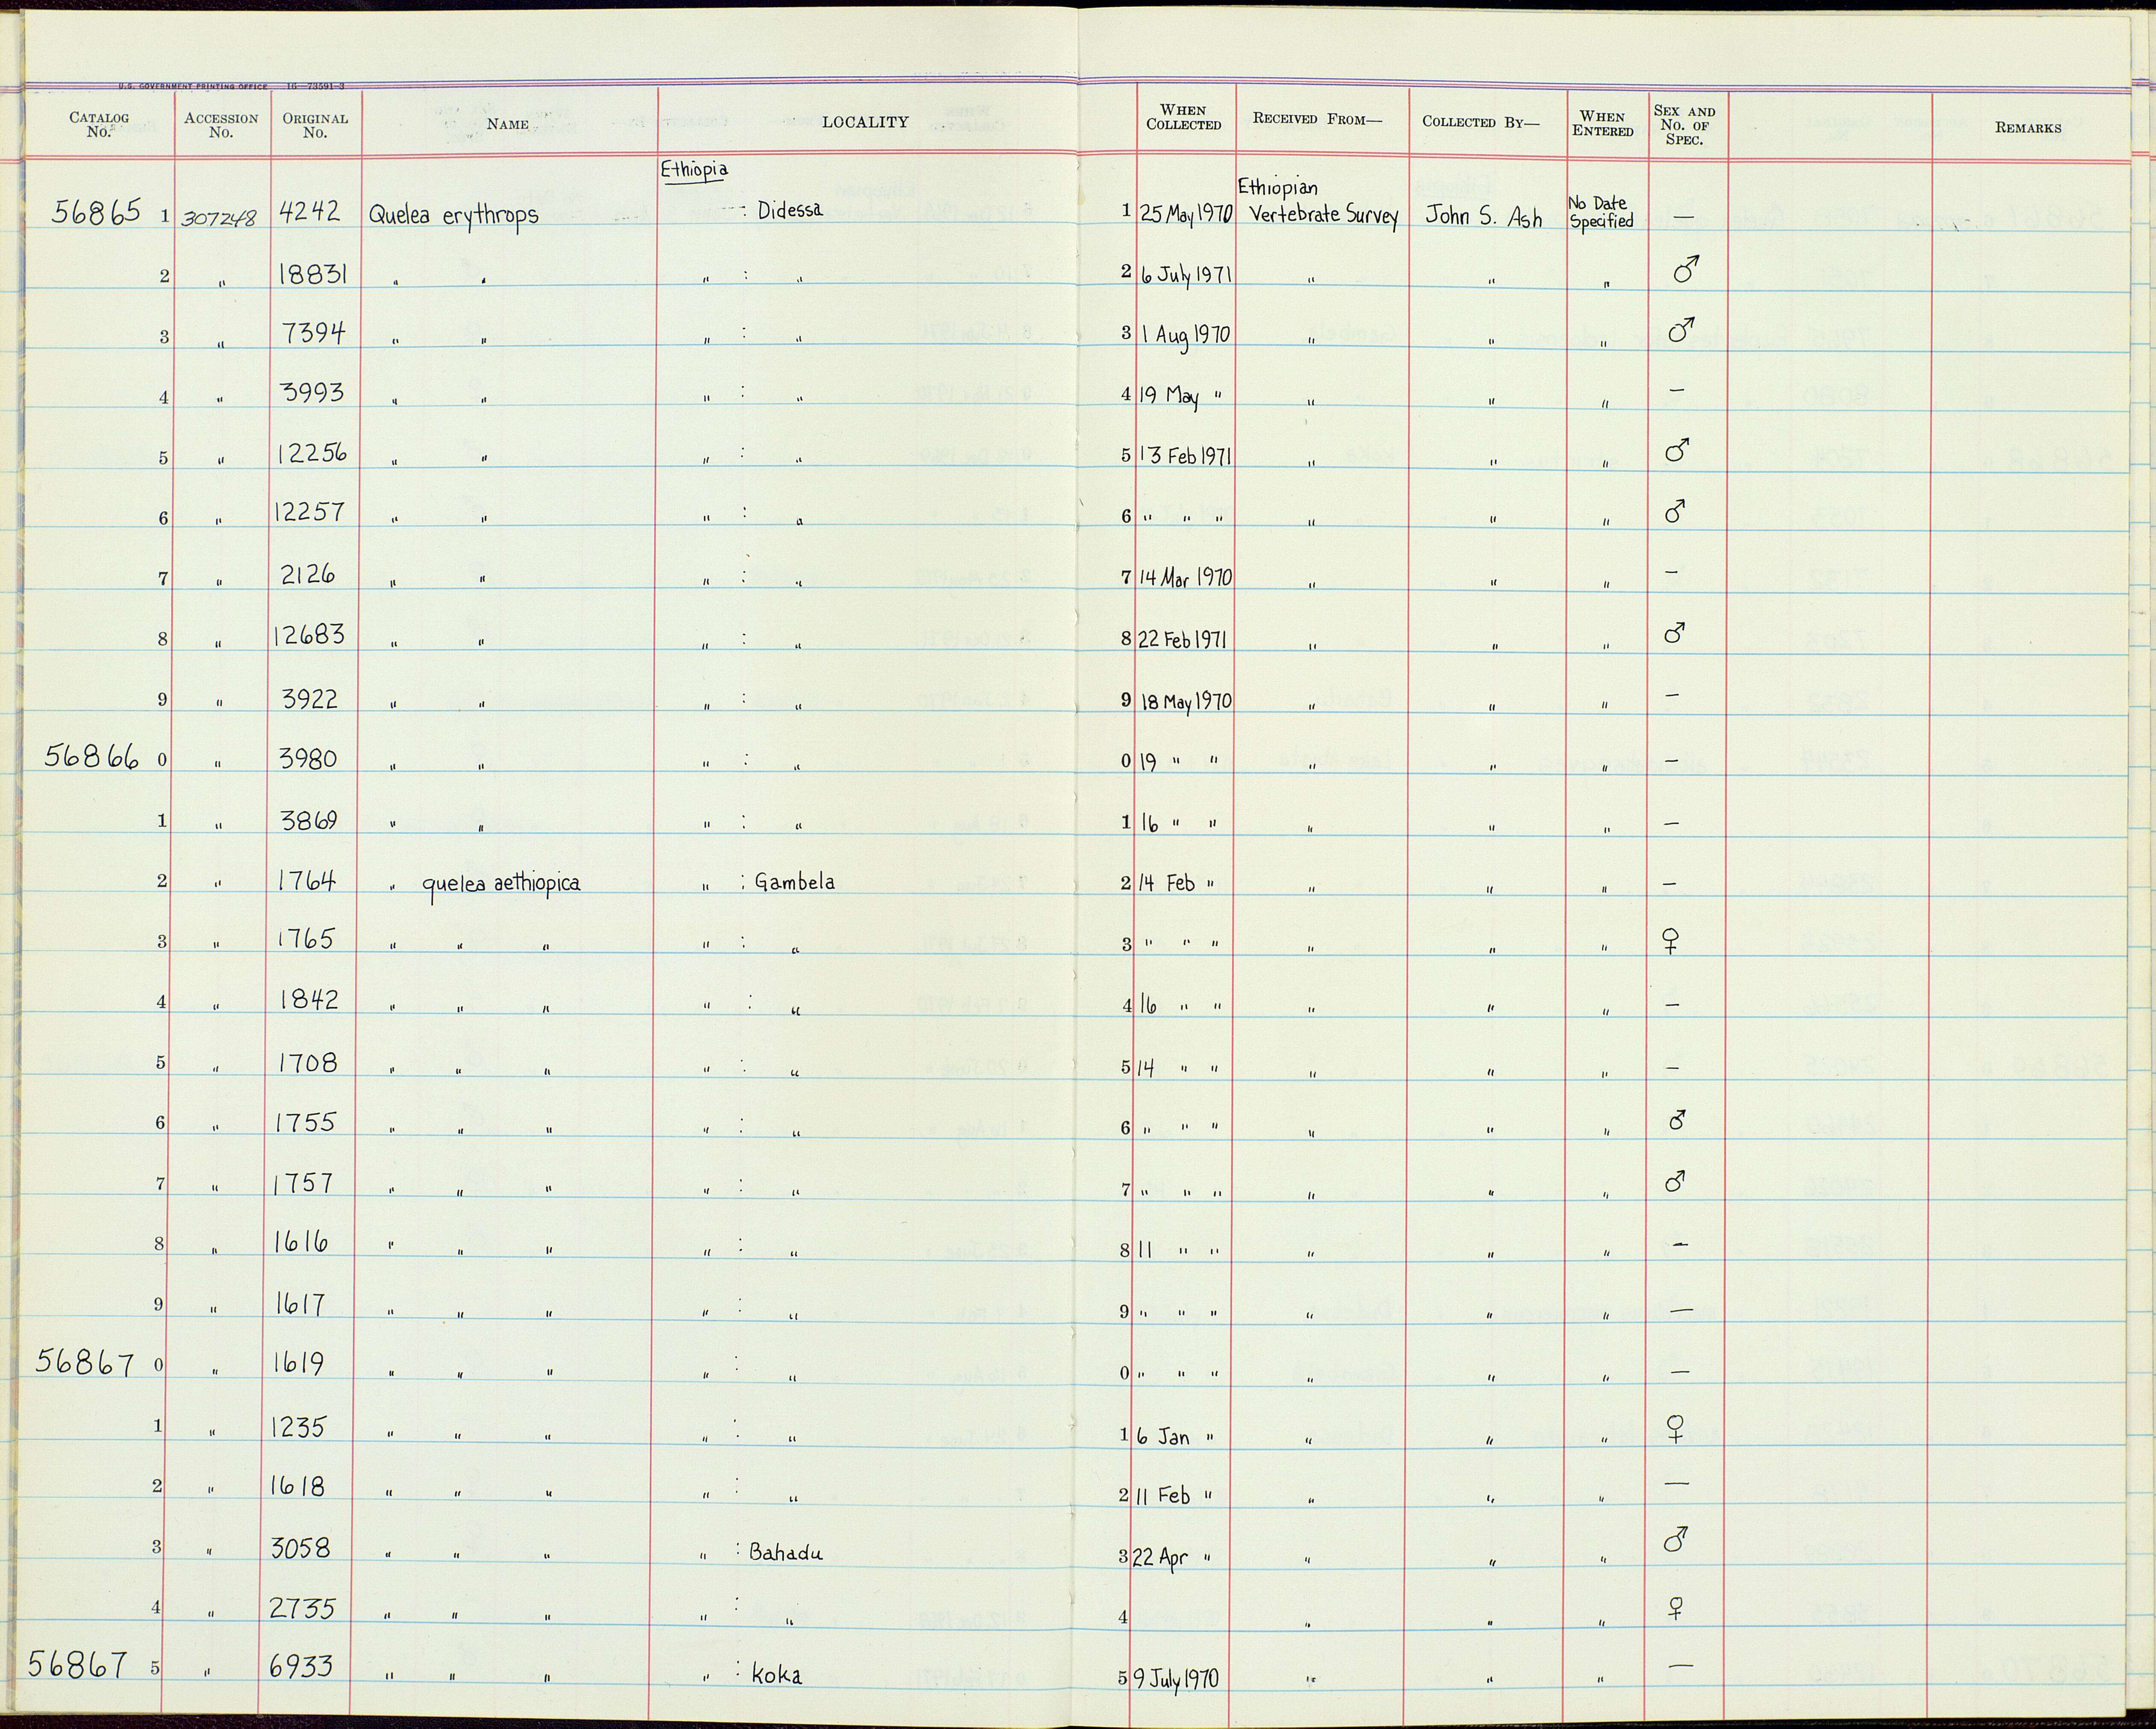The height and width of the screenshot is (1729, 2156).
Task: Click the date 18 May 1970
Action: [x=1185, y=701]
